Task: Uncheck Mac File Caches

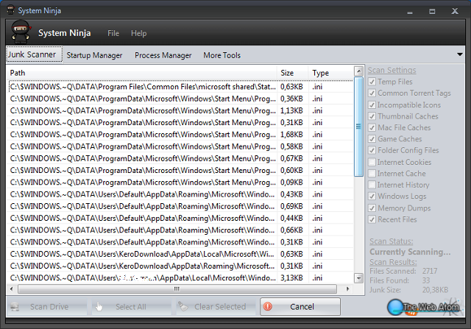Action: (x=372, y=127)
